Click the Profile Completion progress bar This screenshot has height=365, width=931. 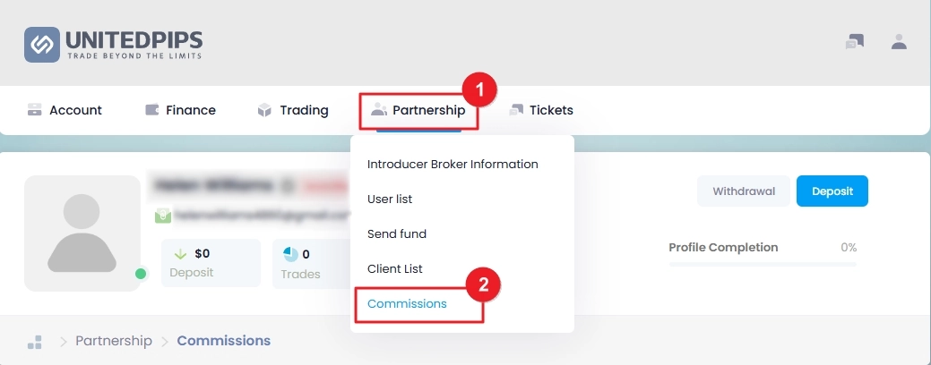tap(763, 264)
